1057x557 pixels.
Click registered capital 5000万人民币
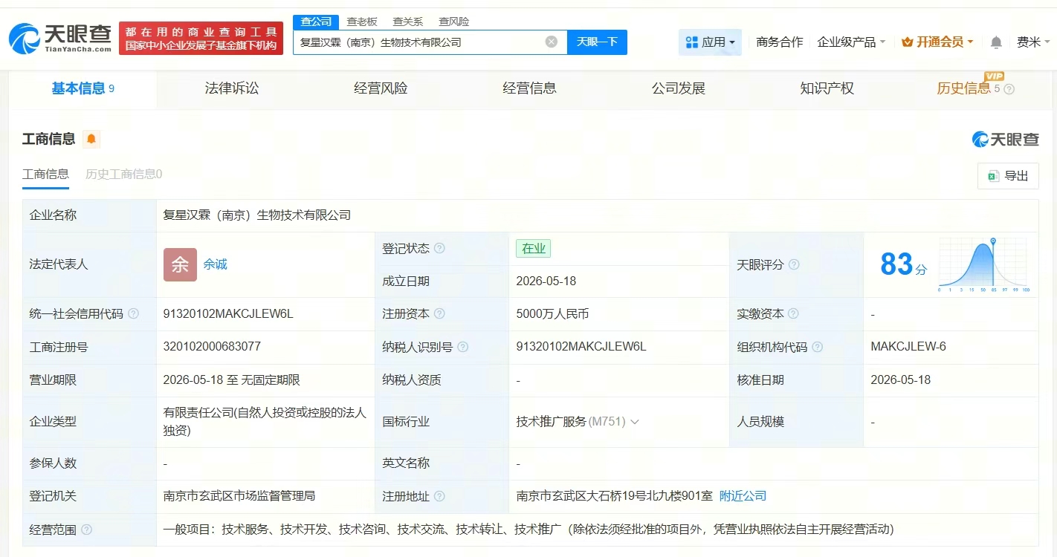click(552, 313)
